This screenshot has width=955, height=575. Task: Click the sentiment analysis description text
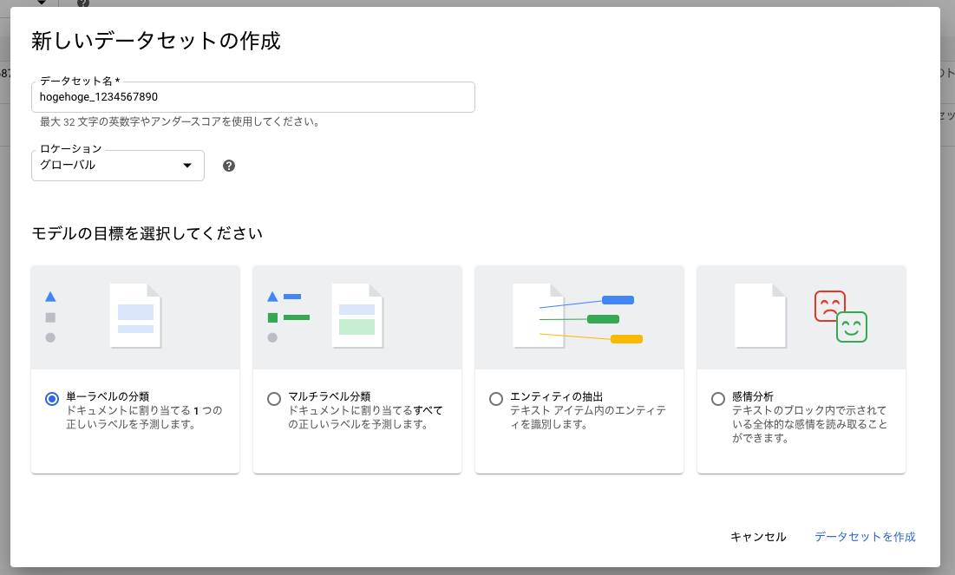pos(809,425)
